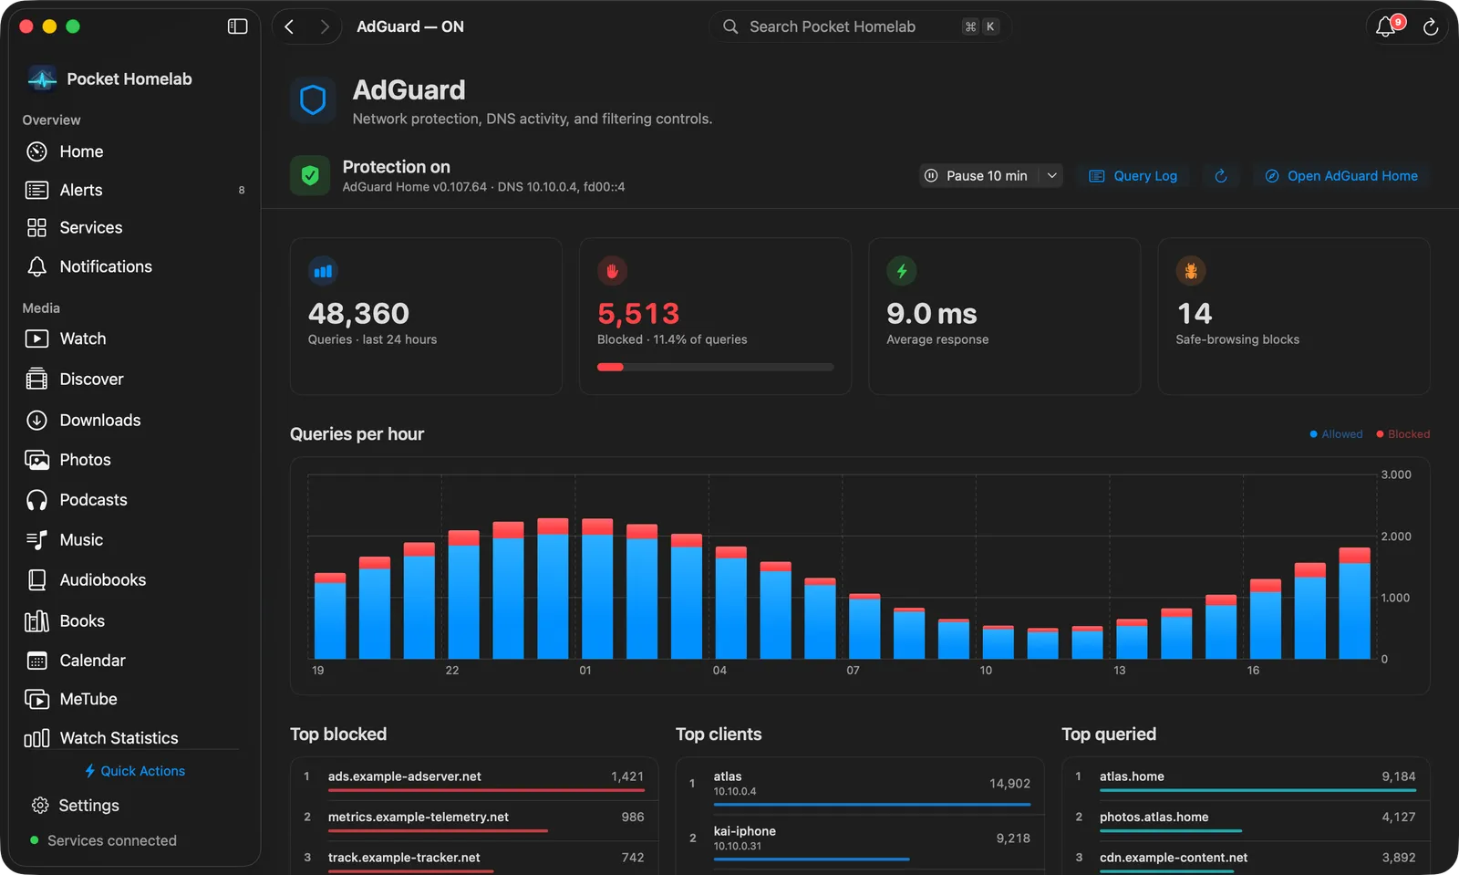Select the atlas client row
The image size is (1459, 875).
(860, 786)
